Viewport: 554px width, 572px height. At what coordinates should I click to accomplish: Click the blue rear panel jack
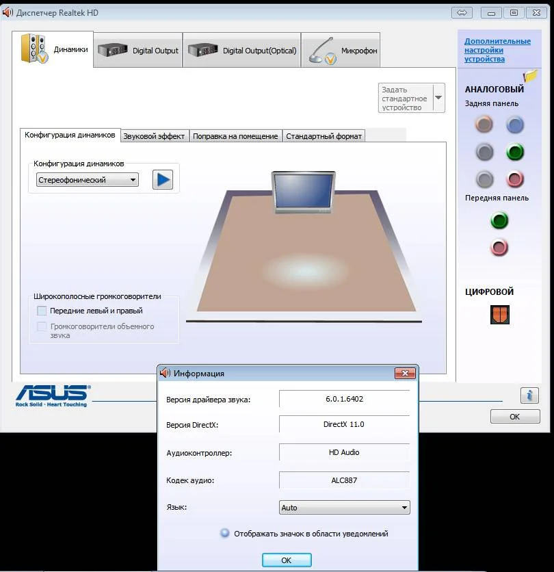pos(515,125)
